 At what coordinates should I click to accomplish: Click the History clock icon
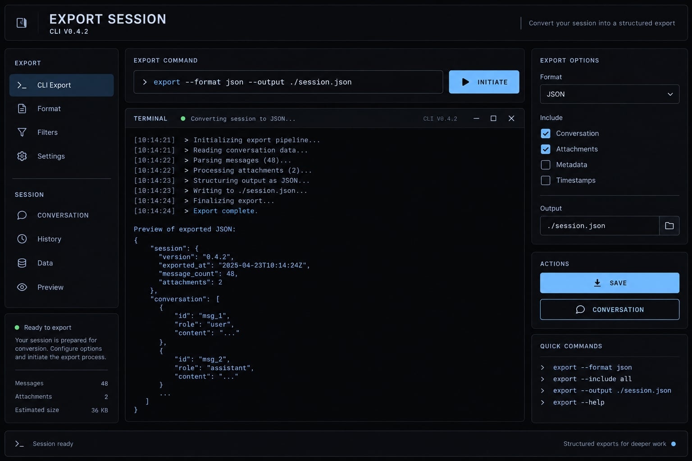[x=22, y=239]
